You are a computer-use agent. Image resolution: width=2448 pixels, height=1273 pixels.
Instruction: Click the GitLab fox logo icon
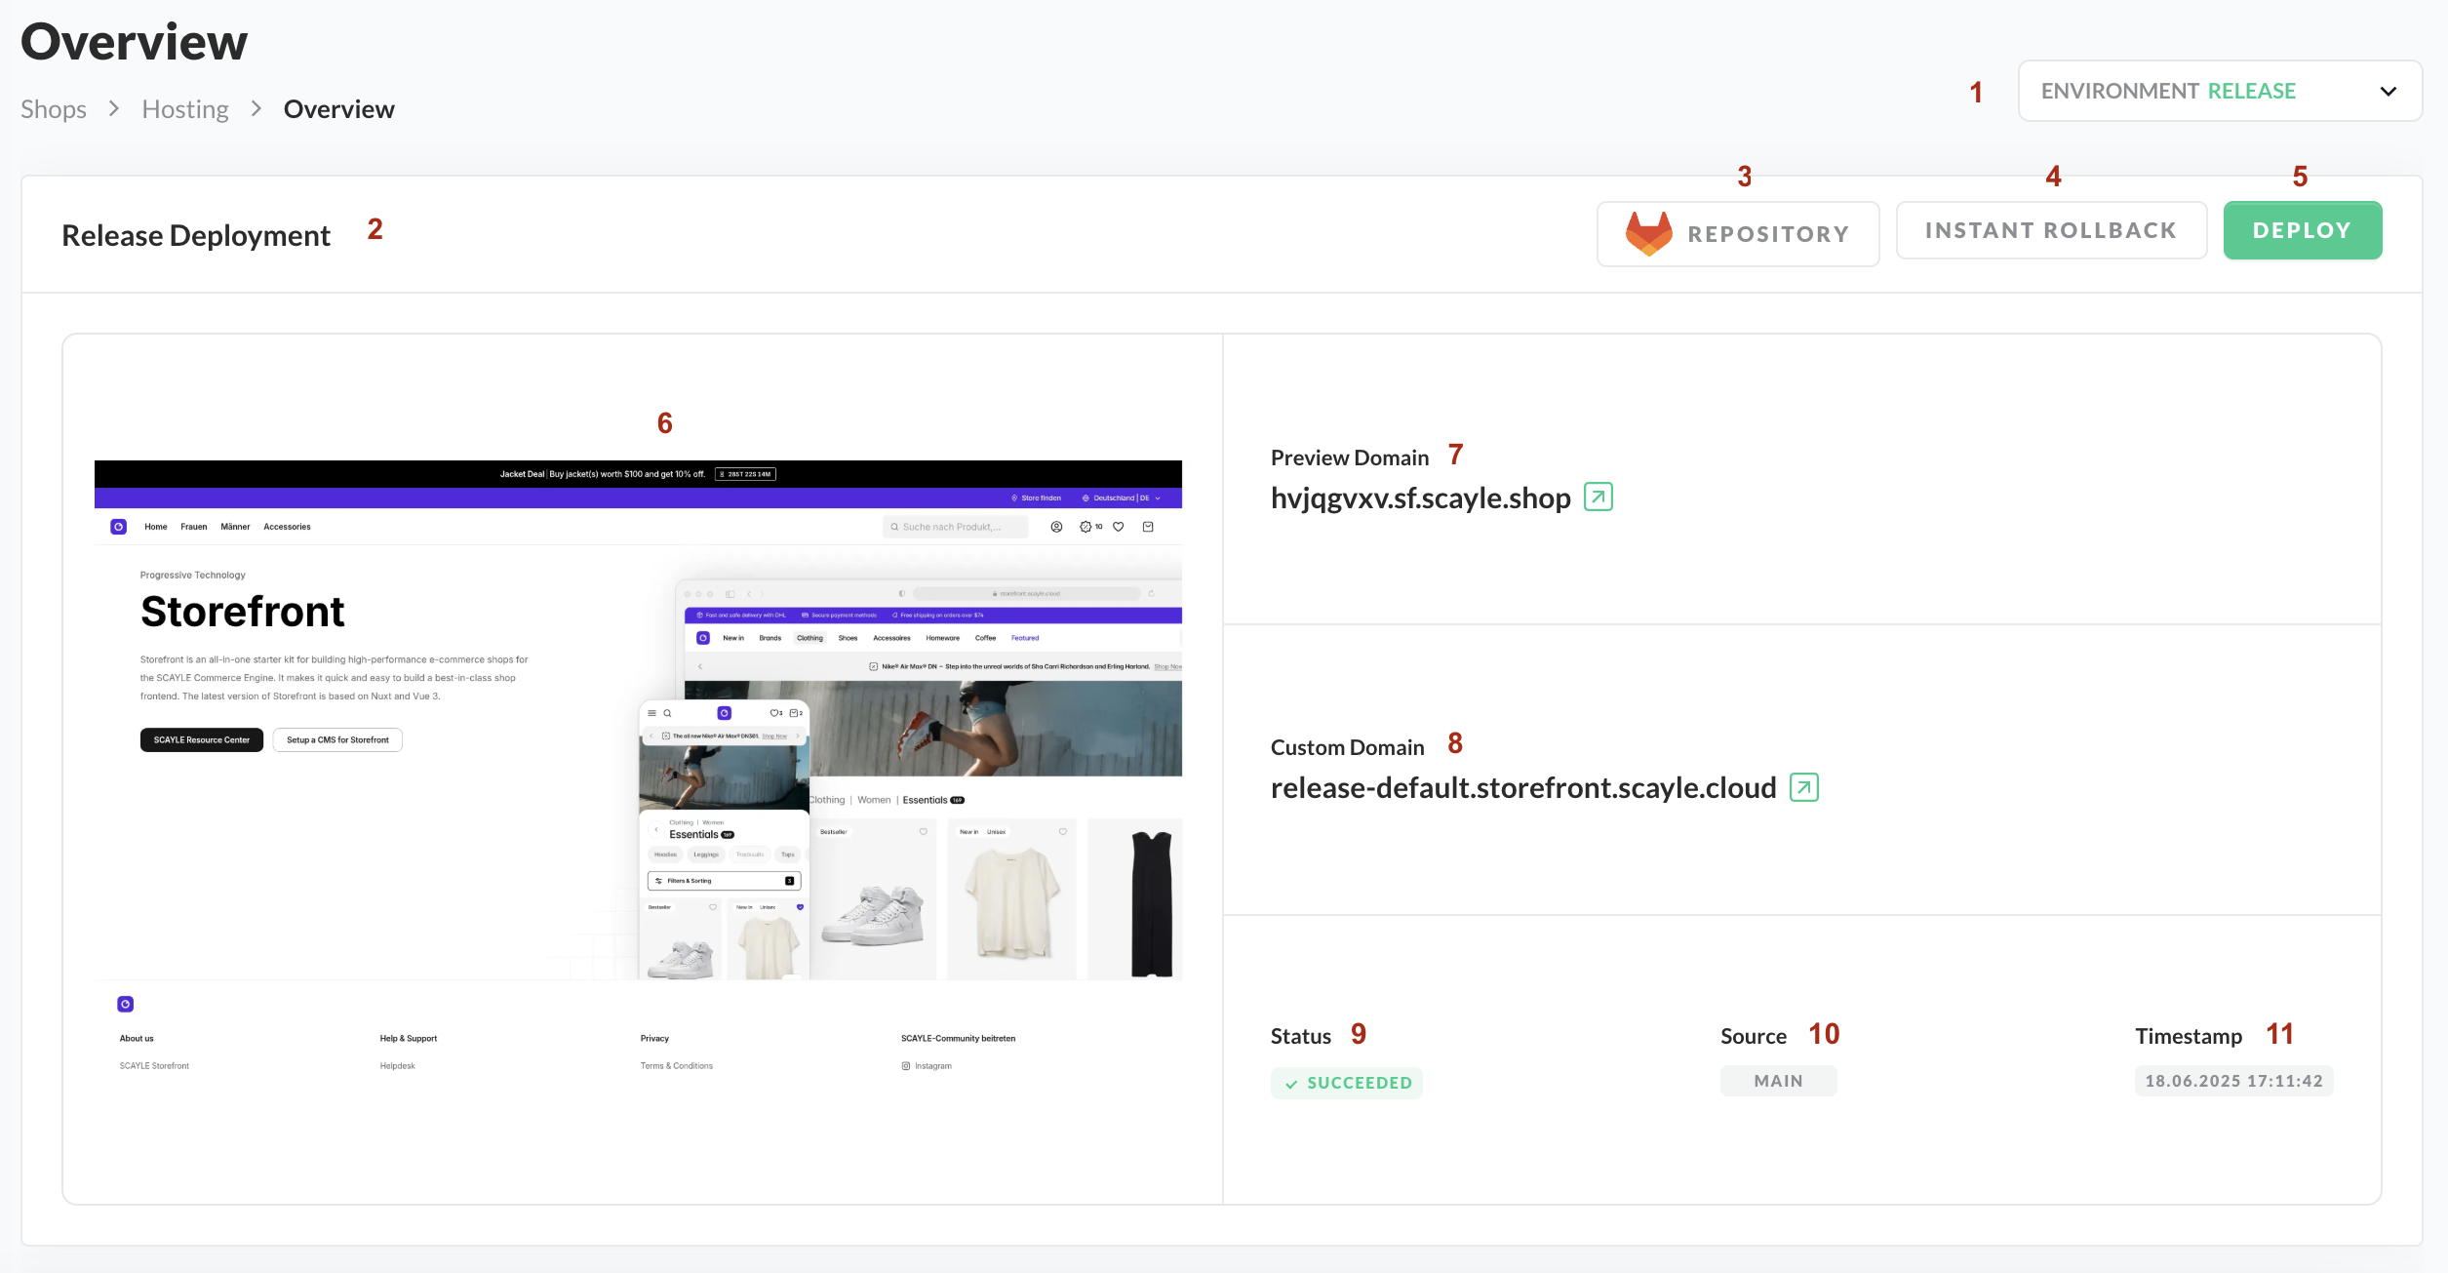click(x=1648, y=234)
